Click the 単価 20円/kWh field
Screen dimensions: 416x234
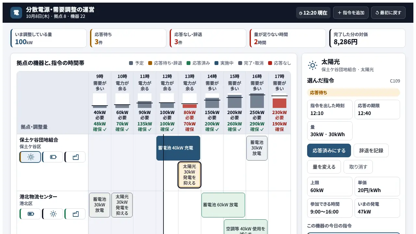(377, 187)
